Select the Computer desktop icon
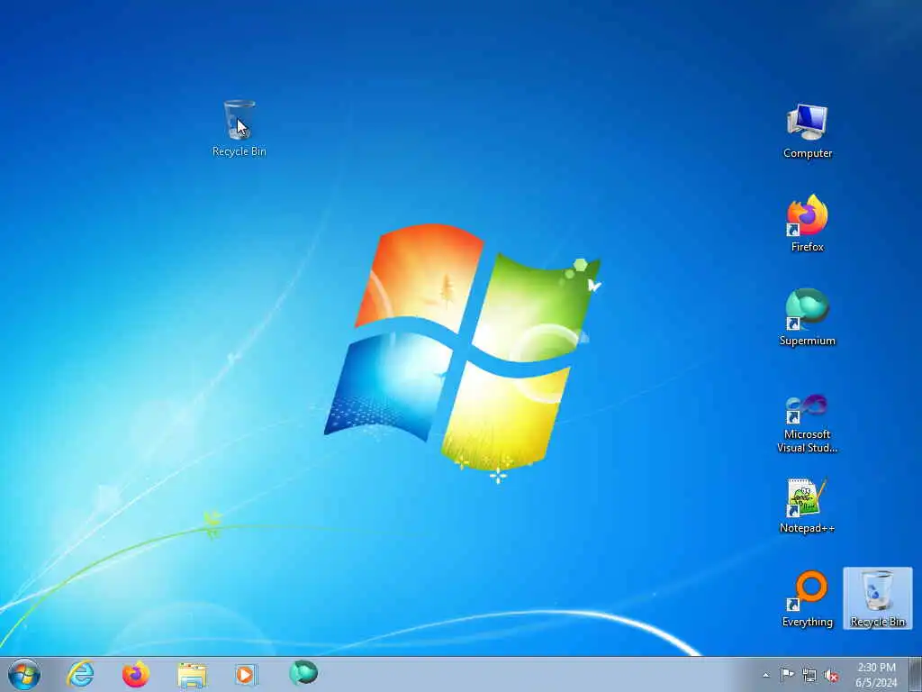 click(808, 131)
